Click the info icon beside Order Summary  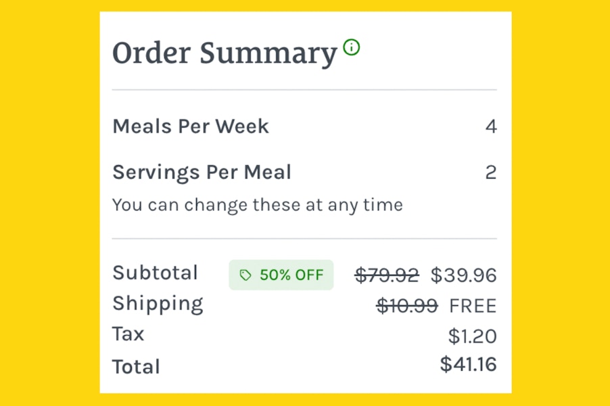click(352, 47)
